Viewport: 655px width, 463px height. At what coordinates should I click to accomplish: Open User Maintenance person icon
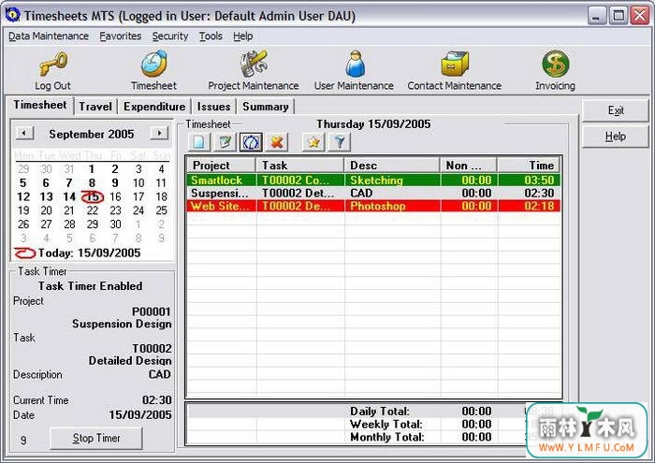pos(355,64)
